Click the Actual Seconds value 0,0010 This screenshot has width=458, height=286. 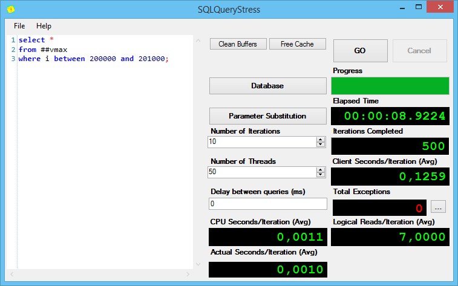click(x=300, y=270)
